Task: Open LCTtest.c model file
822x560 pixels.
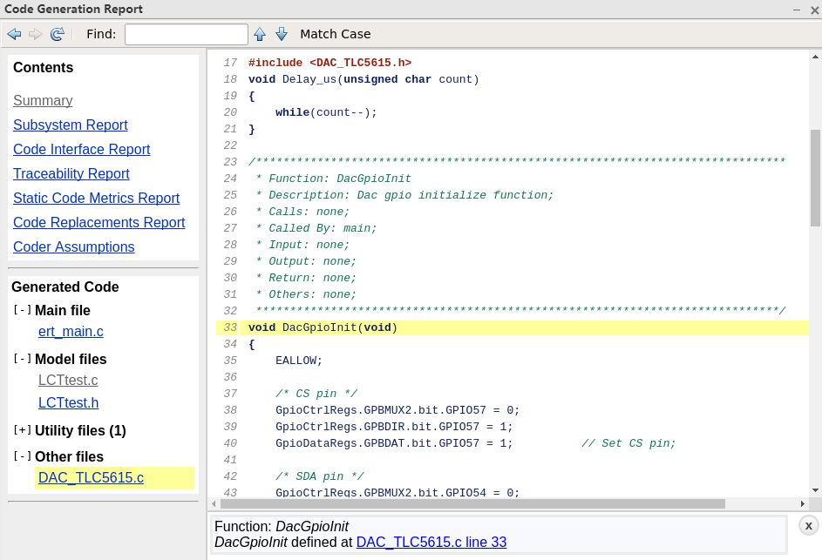Action: (68, 381)
